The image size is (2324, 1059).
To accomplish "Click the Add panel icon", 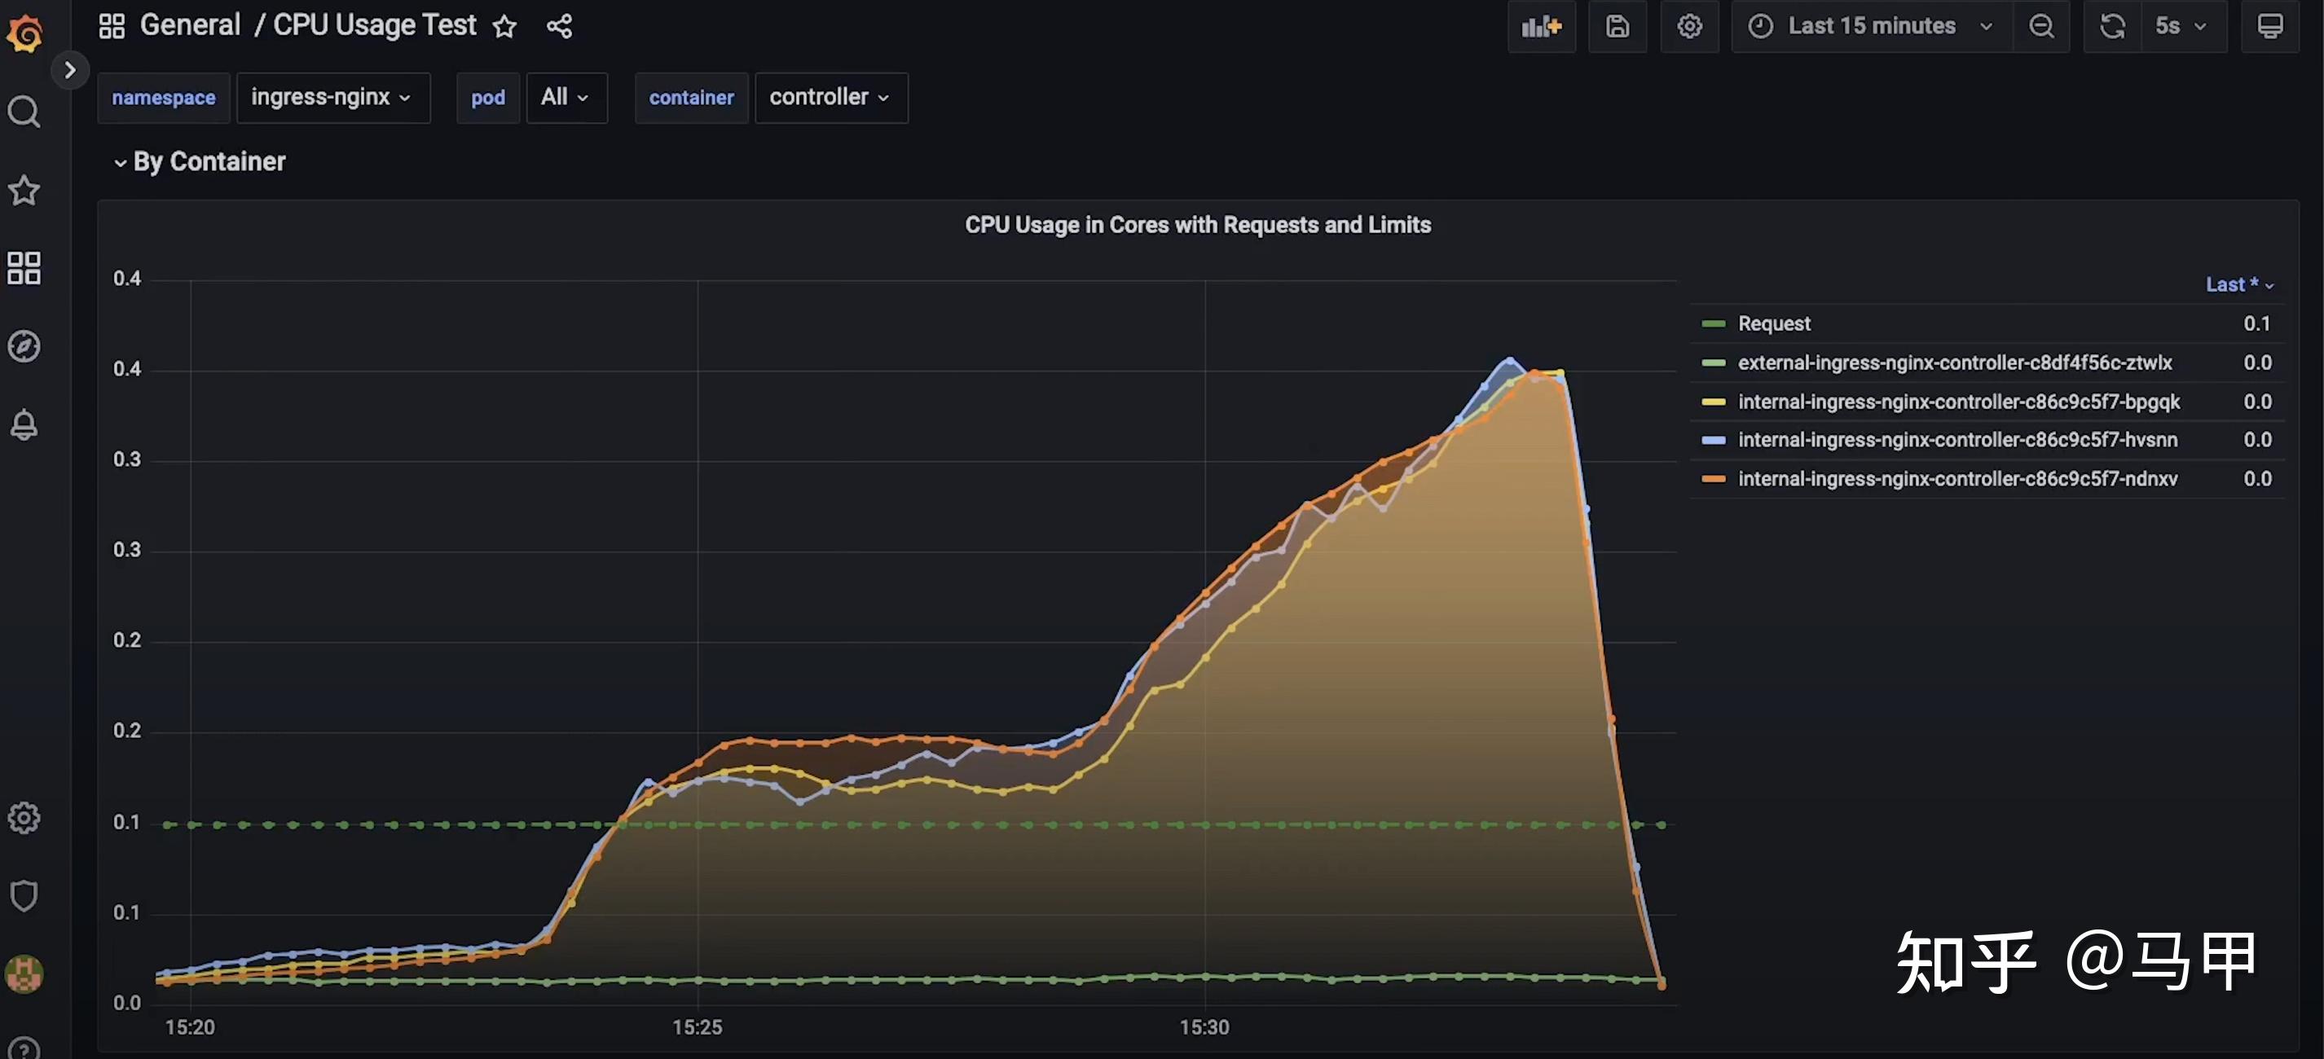I will pos(1541,26).
